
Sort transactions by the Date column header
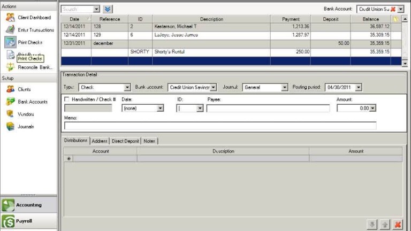pyautogui.click(x=74, y=19)
